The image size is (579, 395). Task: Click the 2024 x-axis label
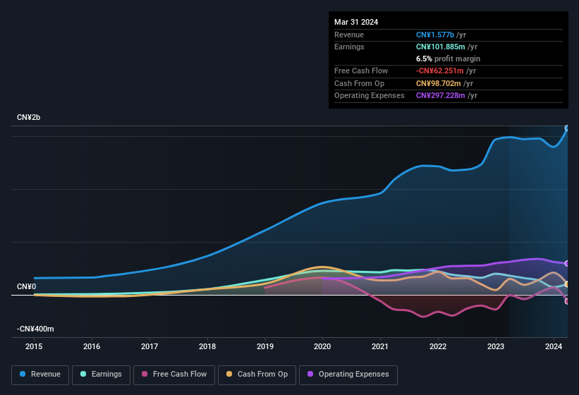click(554, 346)
